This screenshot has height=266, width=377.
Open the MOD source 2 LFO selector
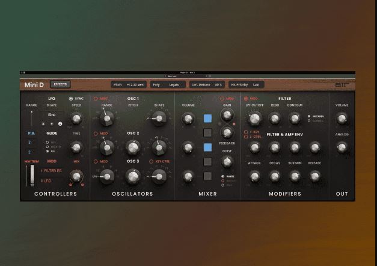click(51, 181)
